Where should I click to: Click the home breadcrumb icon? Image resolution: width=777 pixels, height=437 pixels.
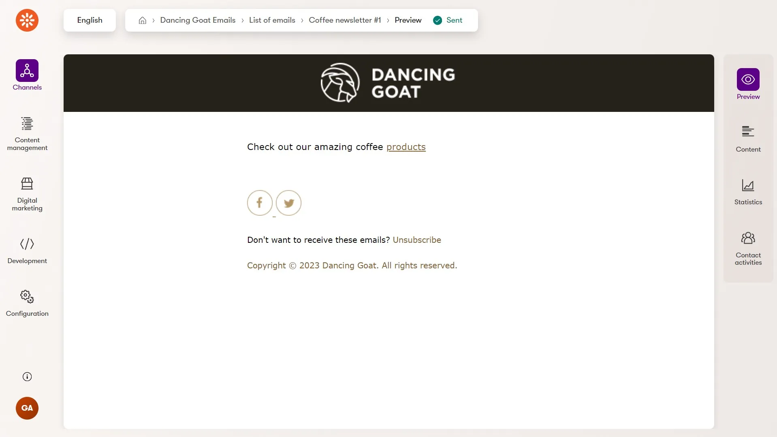click(x=142, y=20)
